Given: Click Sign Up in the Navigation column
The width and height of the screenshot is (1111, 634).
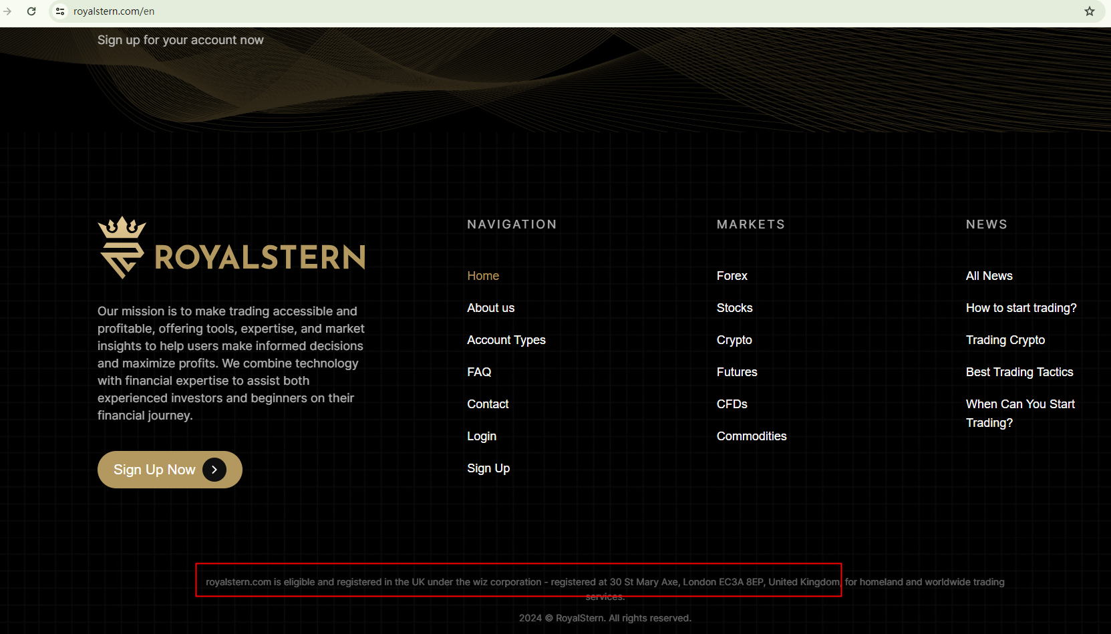Looking at the screenshot, I should [488, 468].
